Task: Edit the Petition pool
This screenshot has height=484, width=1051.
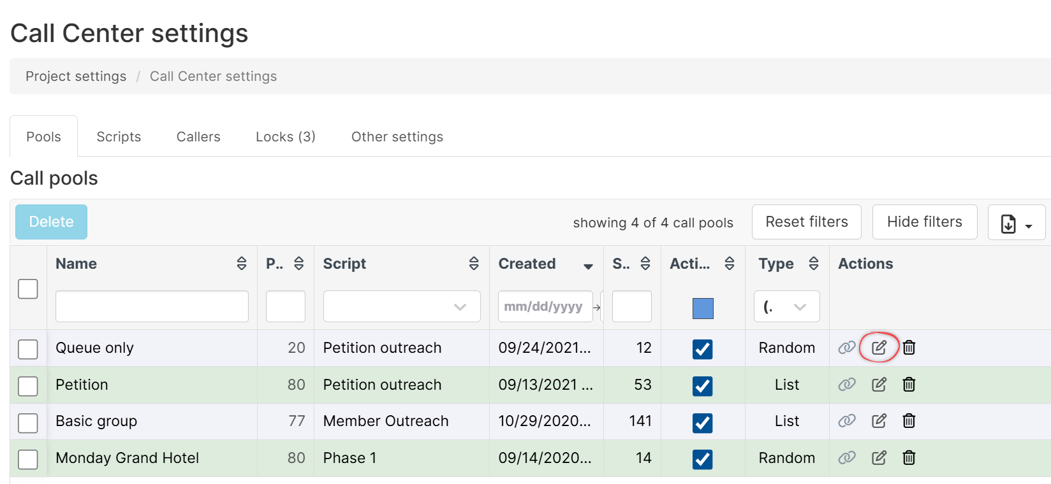Action: 879,385
